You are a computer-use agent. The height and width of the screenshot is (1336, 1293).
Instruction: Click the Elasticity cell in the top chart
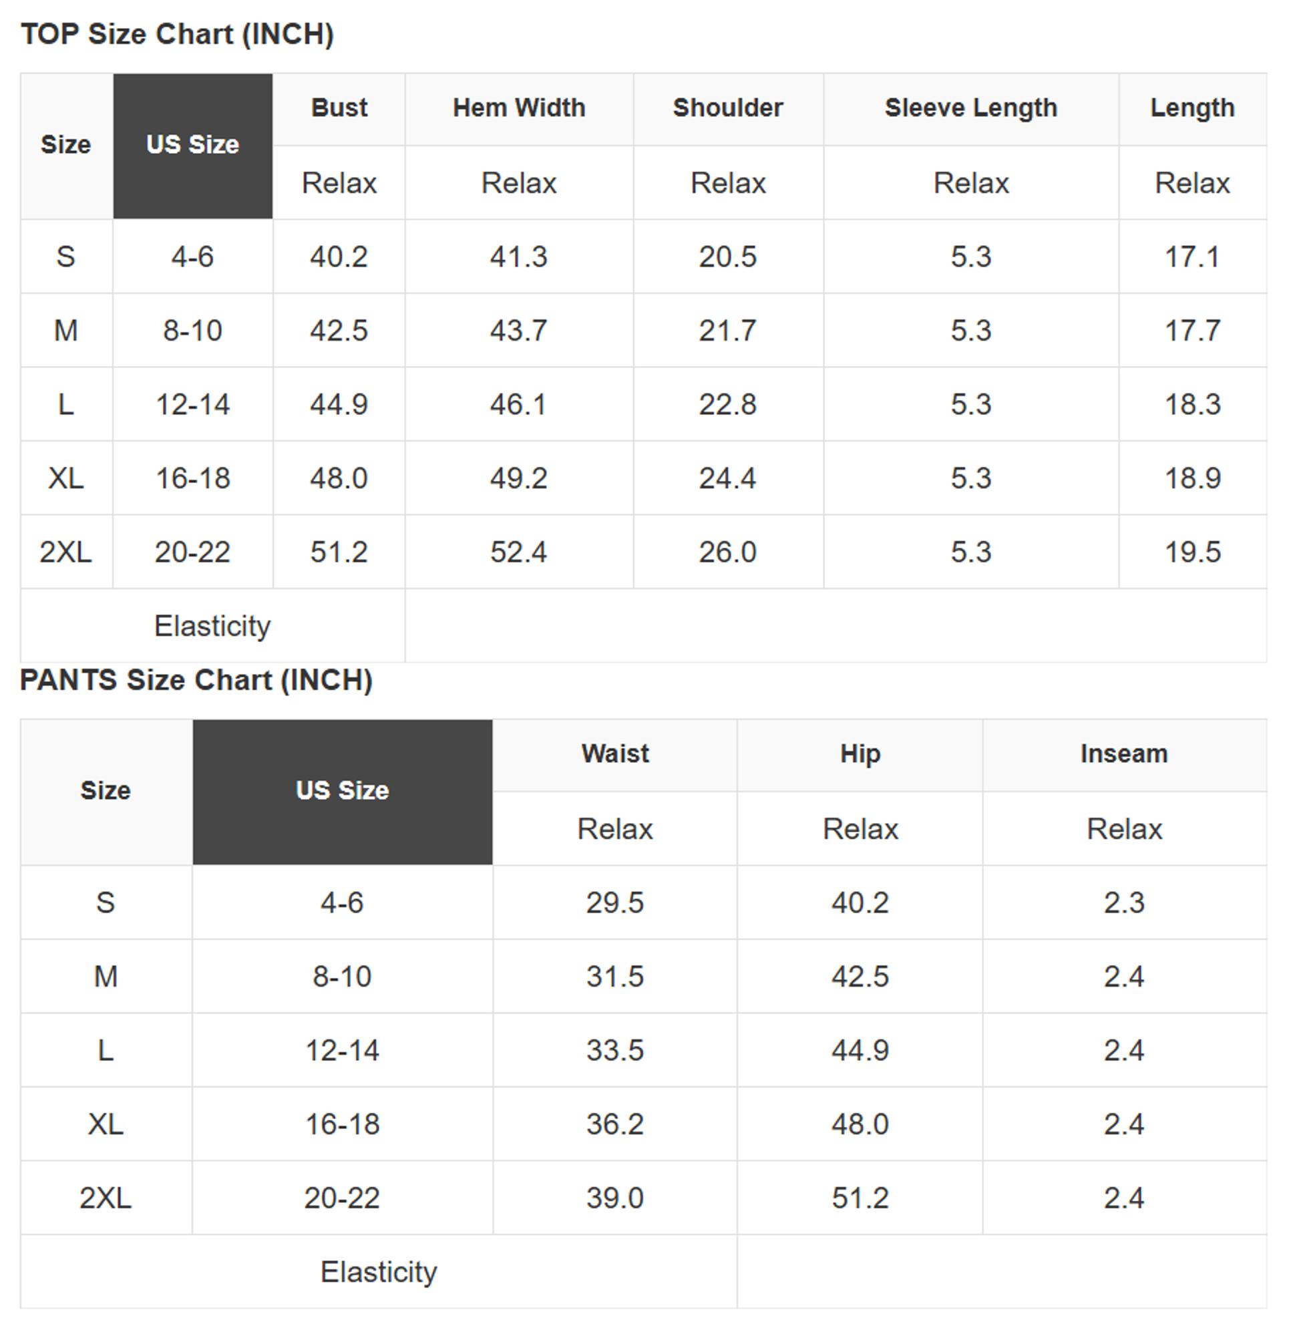pyautogui.click(x=212, y=626)
